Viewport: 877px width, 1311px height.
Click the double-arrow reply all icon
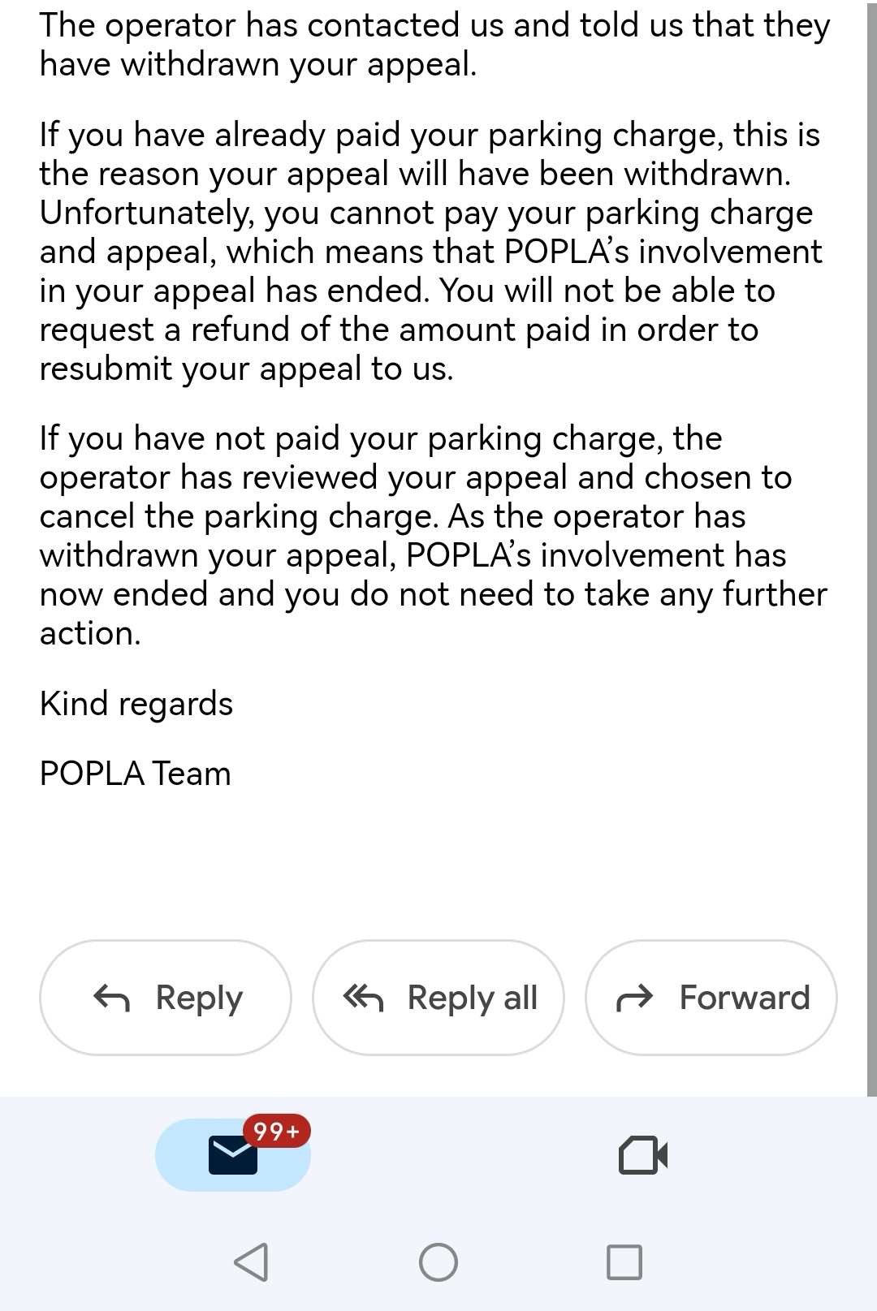click(362, 998)
